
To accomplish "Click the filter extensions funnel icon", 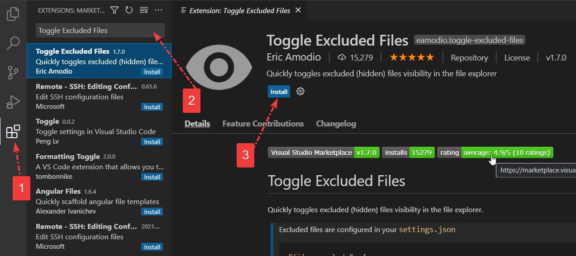I will point(114,9).
